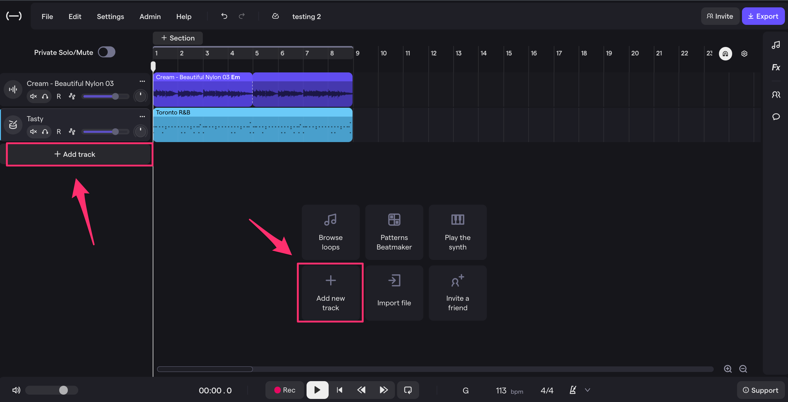
Task: Open the collaborators panel in right sidebar
Action: point(776,95)
